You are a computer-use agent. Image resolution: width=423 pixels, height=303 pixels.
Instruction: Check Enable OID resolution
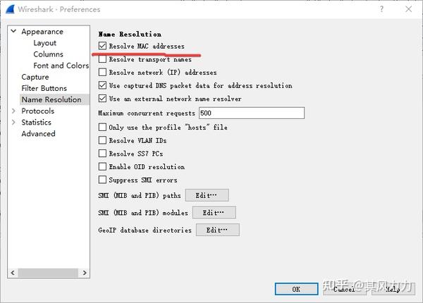tap(102, 166)
